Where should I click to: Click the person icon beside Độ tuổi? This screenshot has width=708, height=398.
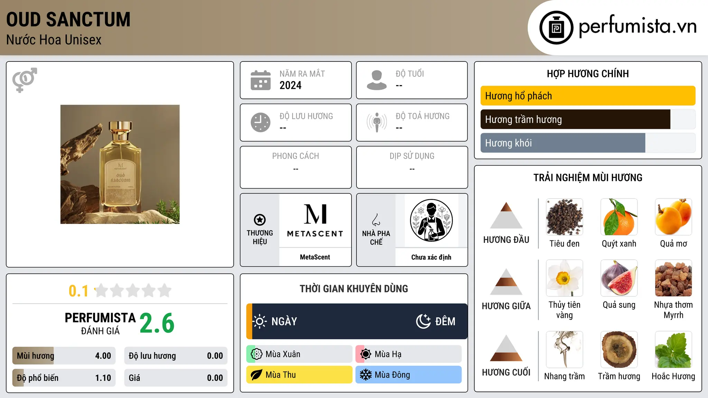click(x=376, y=80)
